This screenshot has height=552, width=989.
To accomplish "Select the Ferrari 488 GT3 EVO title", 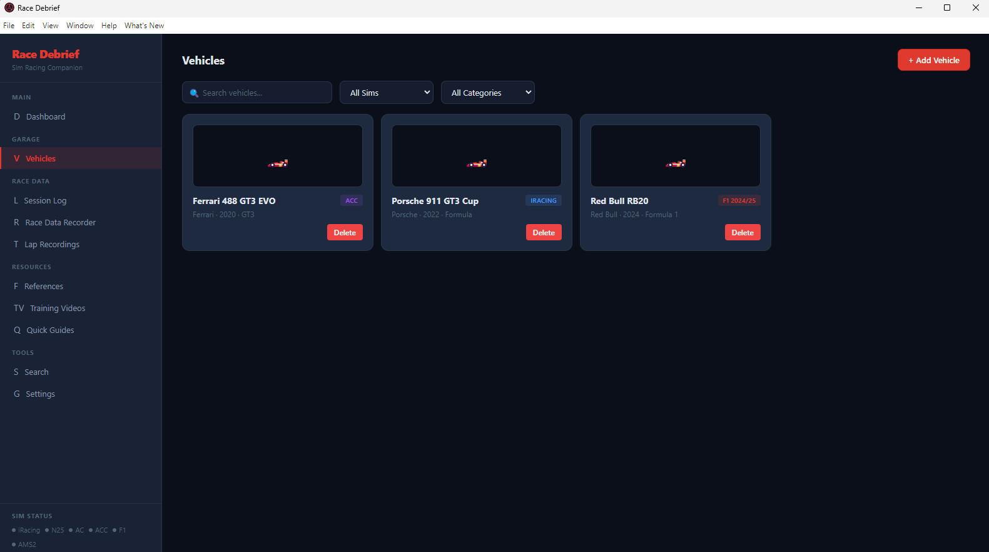I will [x=234, y=201].
